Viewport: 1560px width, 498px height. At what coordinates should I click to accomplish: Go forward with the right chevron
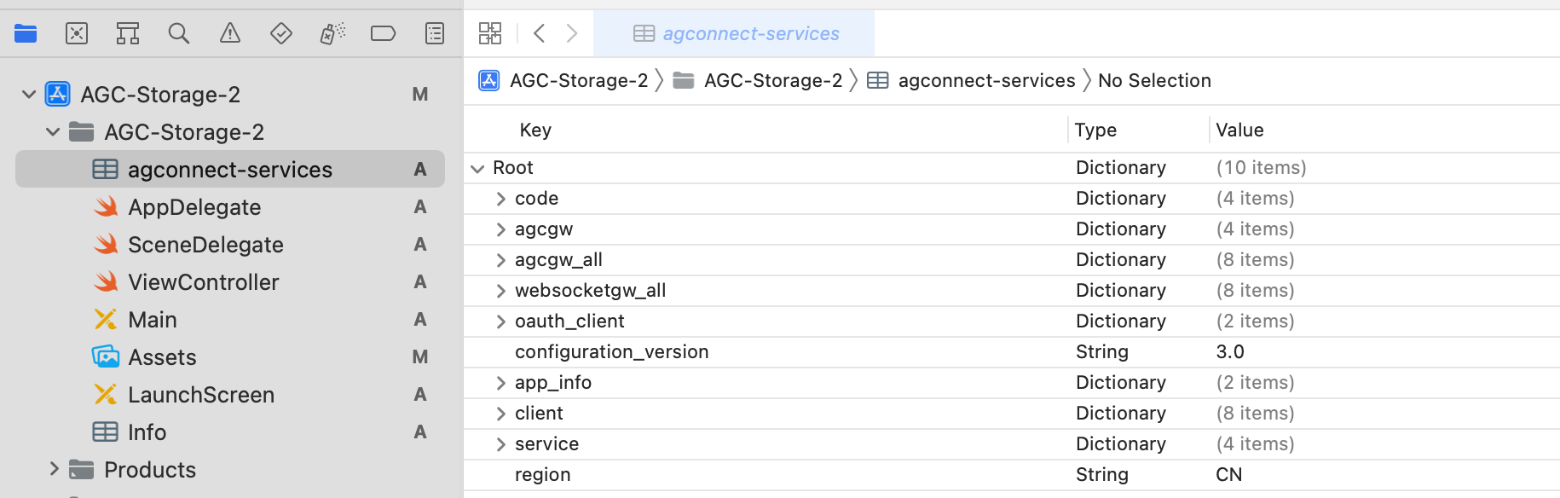572,33
